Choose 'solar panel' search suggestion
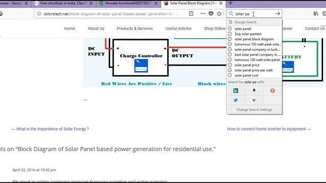This screenshot has width=326, height=183. [254, 28]
